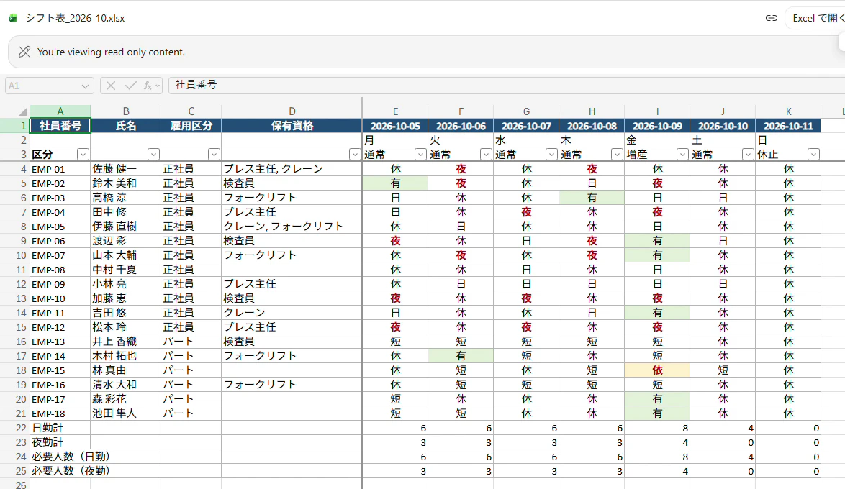Copy the share link using the chain icon

click(x=771, y=18)
